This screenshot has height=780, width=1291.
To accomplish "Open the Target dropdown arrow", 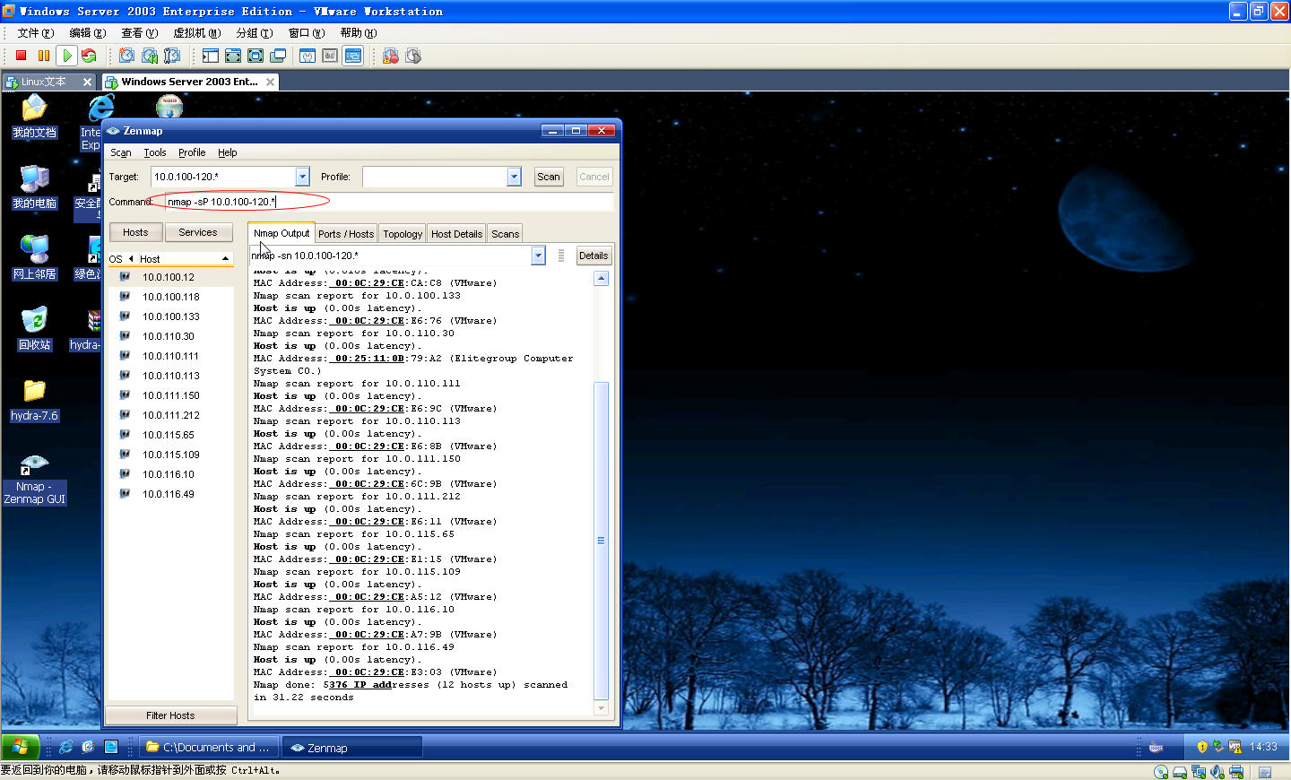I will point(302,177).
